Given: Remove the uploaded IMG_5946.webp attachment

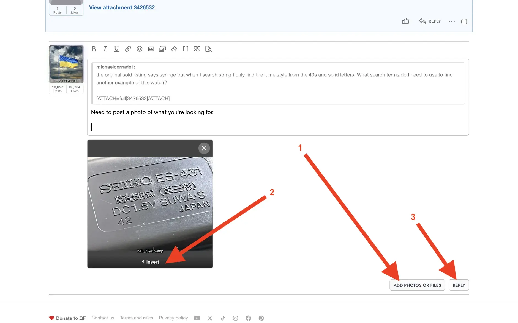Looking at the screenshot, I should (204, 148).
